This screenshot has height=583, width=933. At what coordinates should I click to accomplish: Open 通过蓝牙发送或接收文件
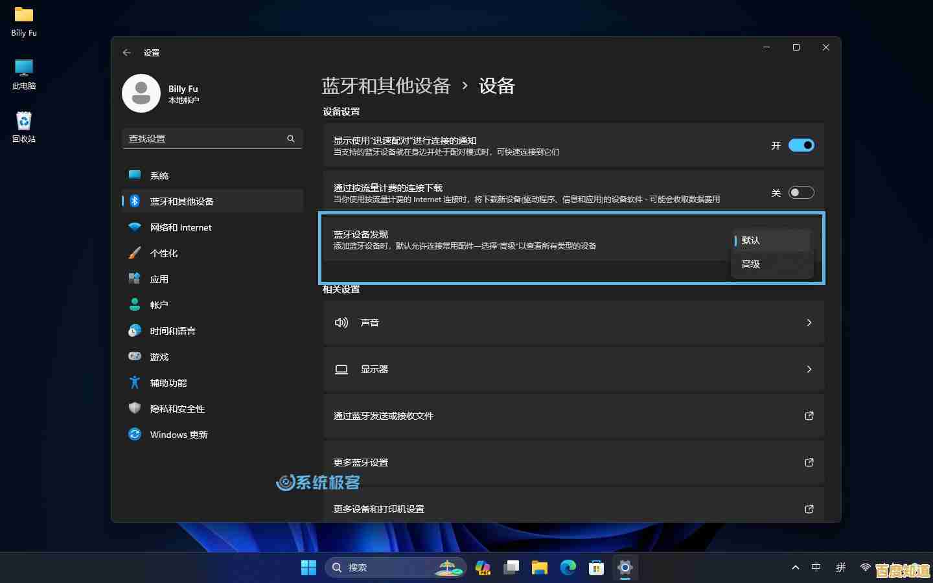click(x=573, y=416)
